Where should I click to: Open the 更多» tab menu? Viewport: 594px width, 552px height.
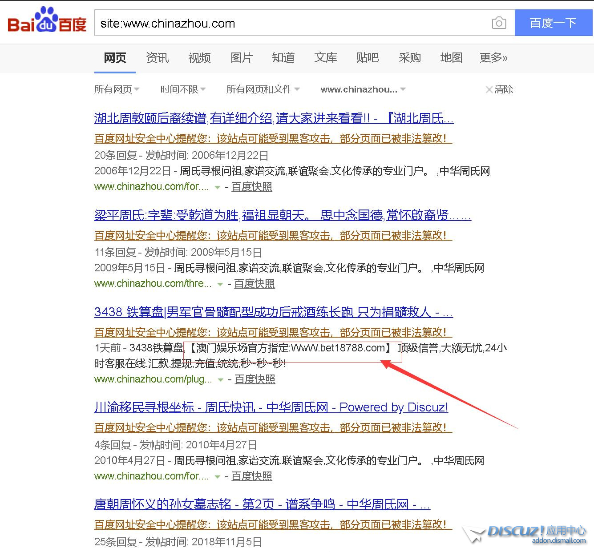click(493, 58)
